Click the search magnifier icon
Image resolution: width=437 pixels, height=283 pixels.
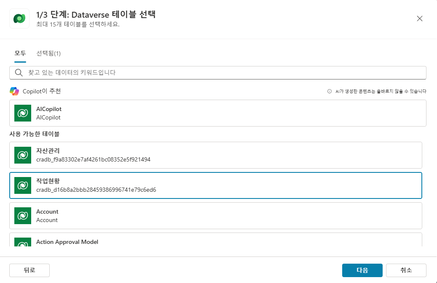19,73
